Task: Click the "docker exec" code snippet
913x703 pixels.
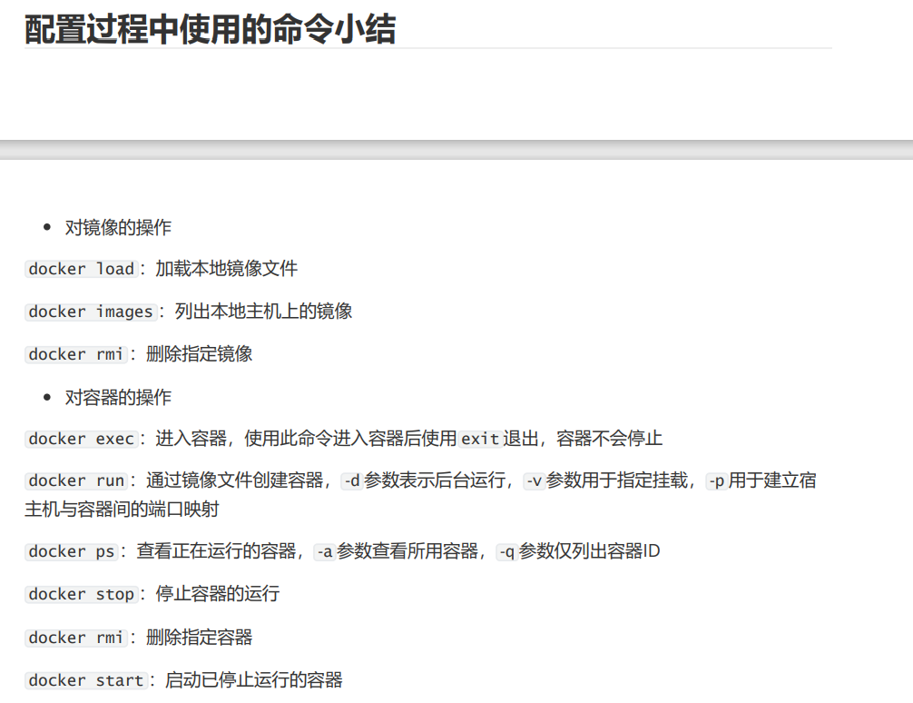Action: coord(82,439)
